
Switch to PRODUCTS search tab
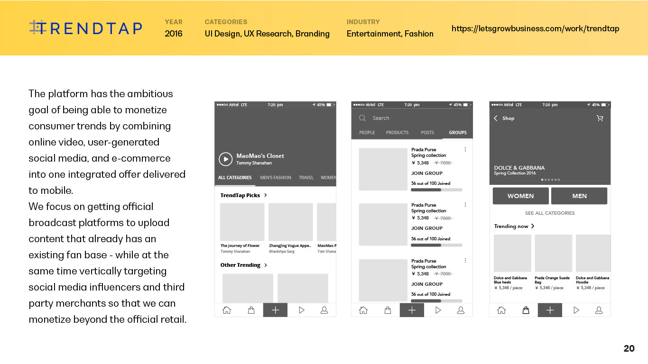pos(397,133)
